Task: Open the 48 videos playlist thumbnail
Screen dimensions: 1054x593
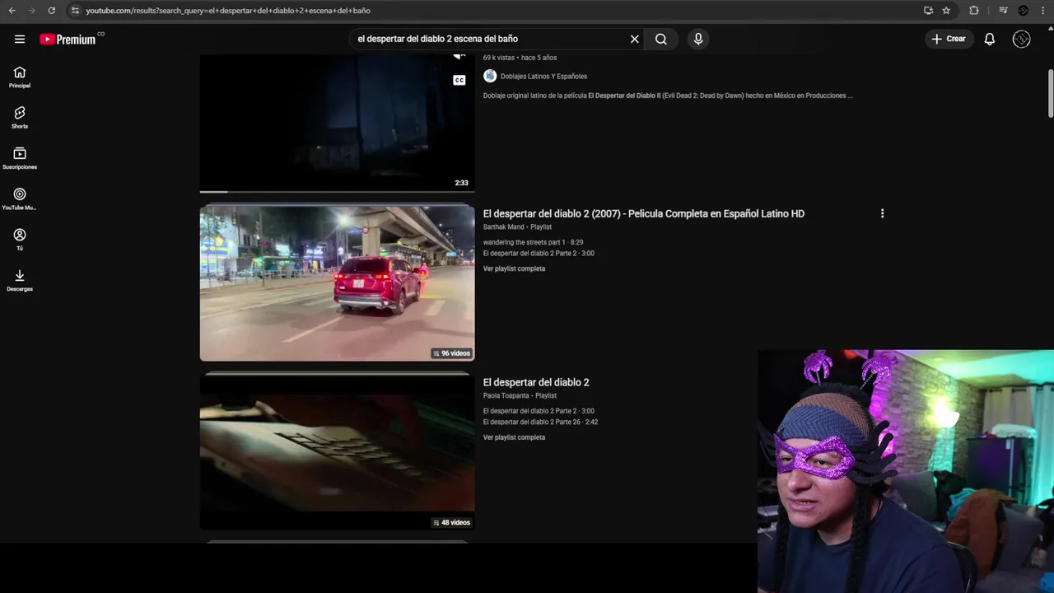Action: coord(337,452)
